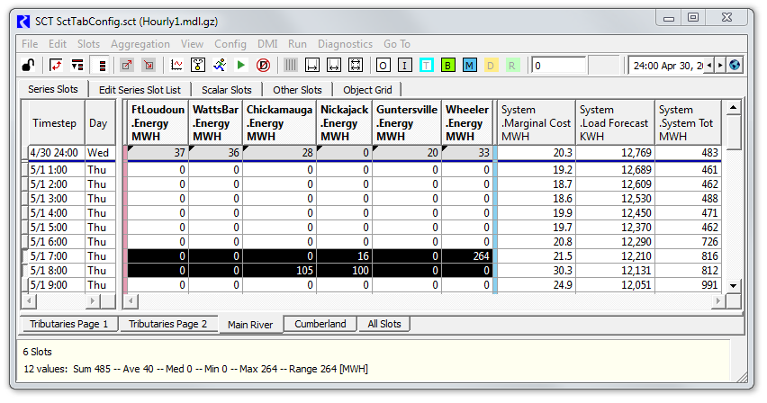Click the red circled D stop icon
Viewport: 767px width, 403px height.
coord(263,65)
